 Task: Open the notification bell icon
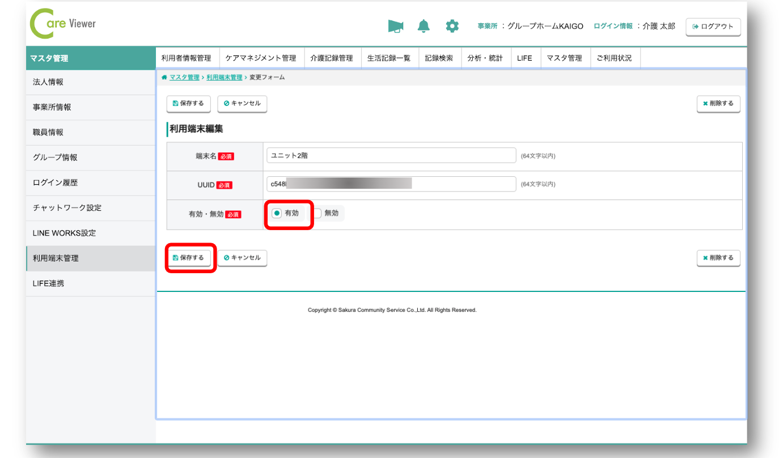point(424,26)
